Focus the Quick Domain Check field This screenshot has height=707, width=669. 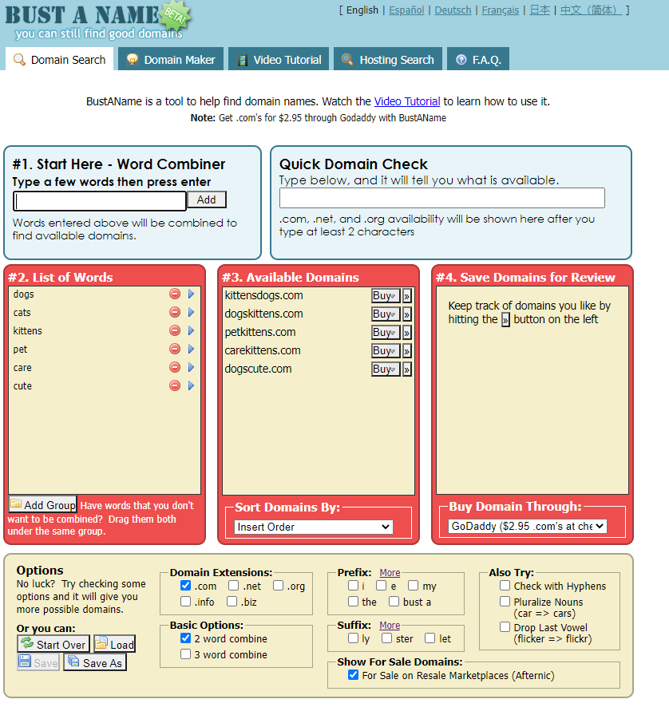coord(442,198)
